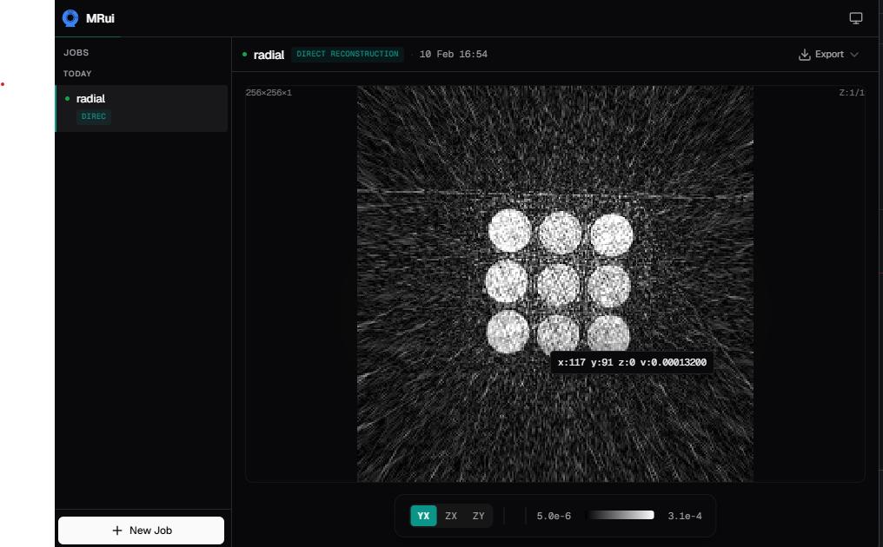
Task: Click the 3.1e-4 maximum intensity value
Action: point(685,516)
